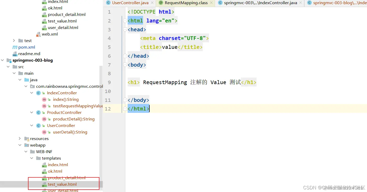Collapse the IndexController class node

[x=32, y=93]
